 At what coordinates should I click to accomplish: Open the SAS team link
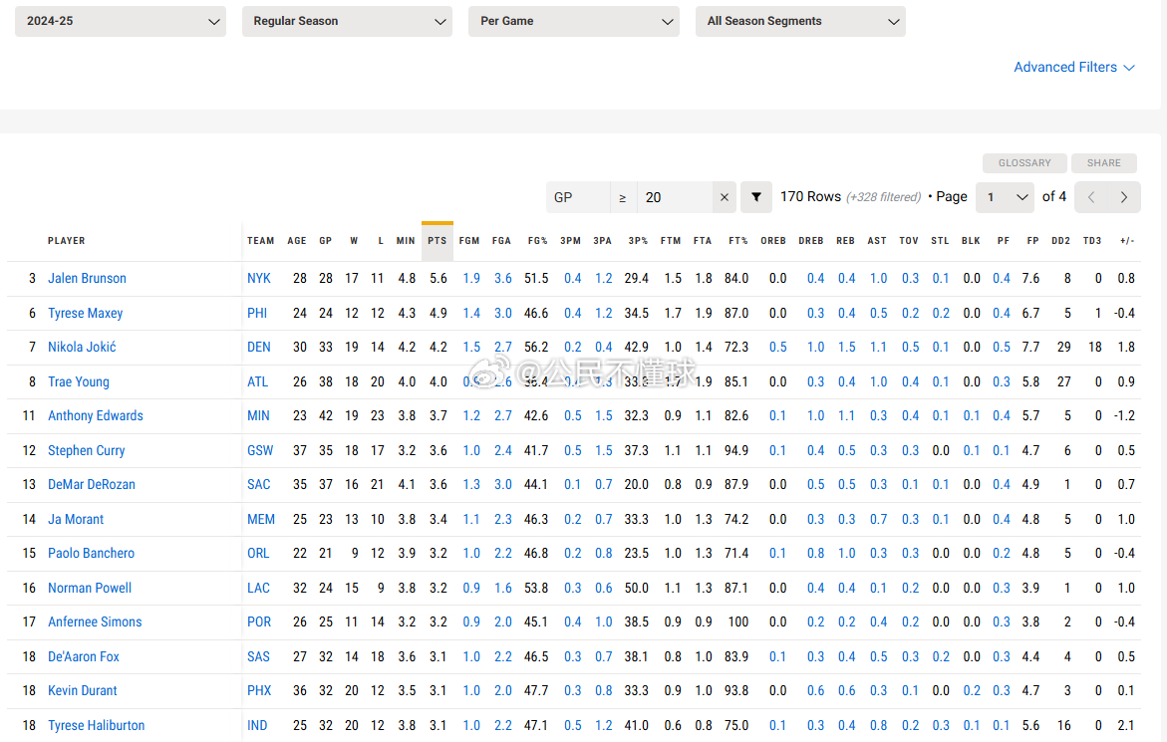[x=258, y=656]
